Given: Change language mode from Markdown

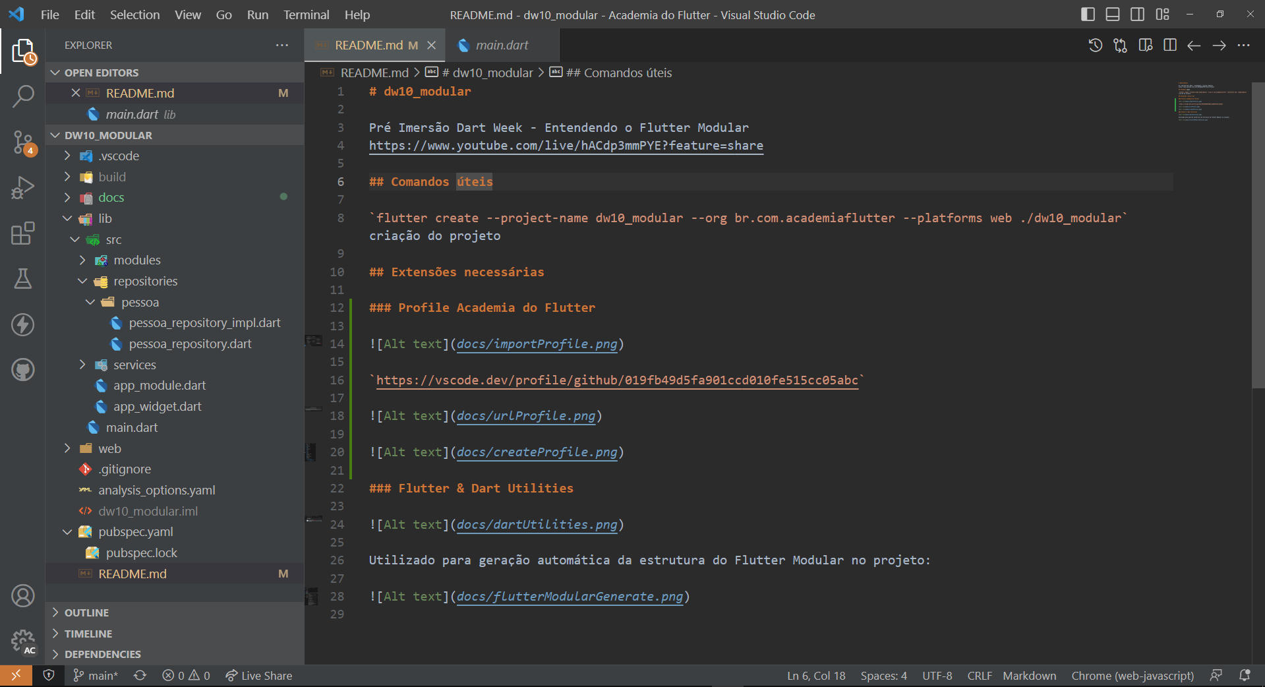Looking at the screenshot, I should [x=1029, y=676].
